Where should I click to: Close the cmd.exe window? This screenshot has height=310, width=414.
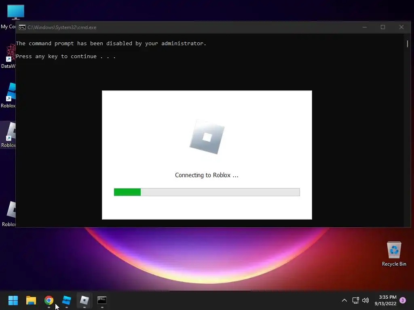(401, 27)
